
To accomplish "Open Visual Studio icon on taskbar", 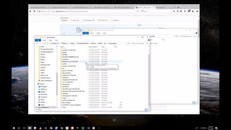I will coord(88,128).
